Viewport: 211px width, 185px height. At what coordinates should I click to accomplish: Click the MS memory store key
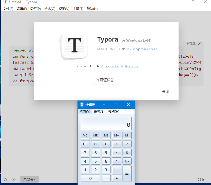pyautogui.click(x=106, y=135)
